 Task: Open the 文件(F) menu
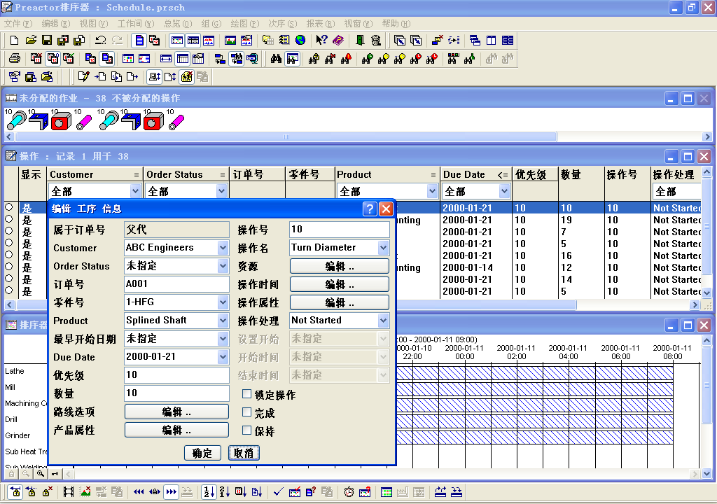(x=18, y=23)
